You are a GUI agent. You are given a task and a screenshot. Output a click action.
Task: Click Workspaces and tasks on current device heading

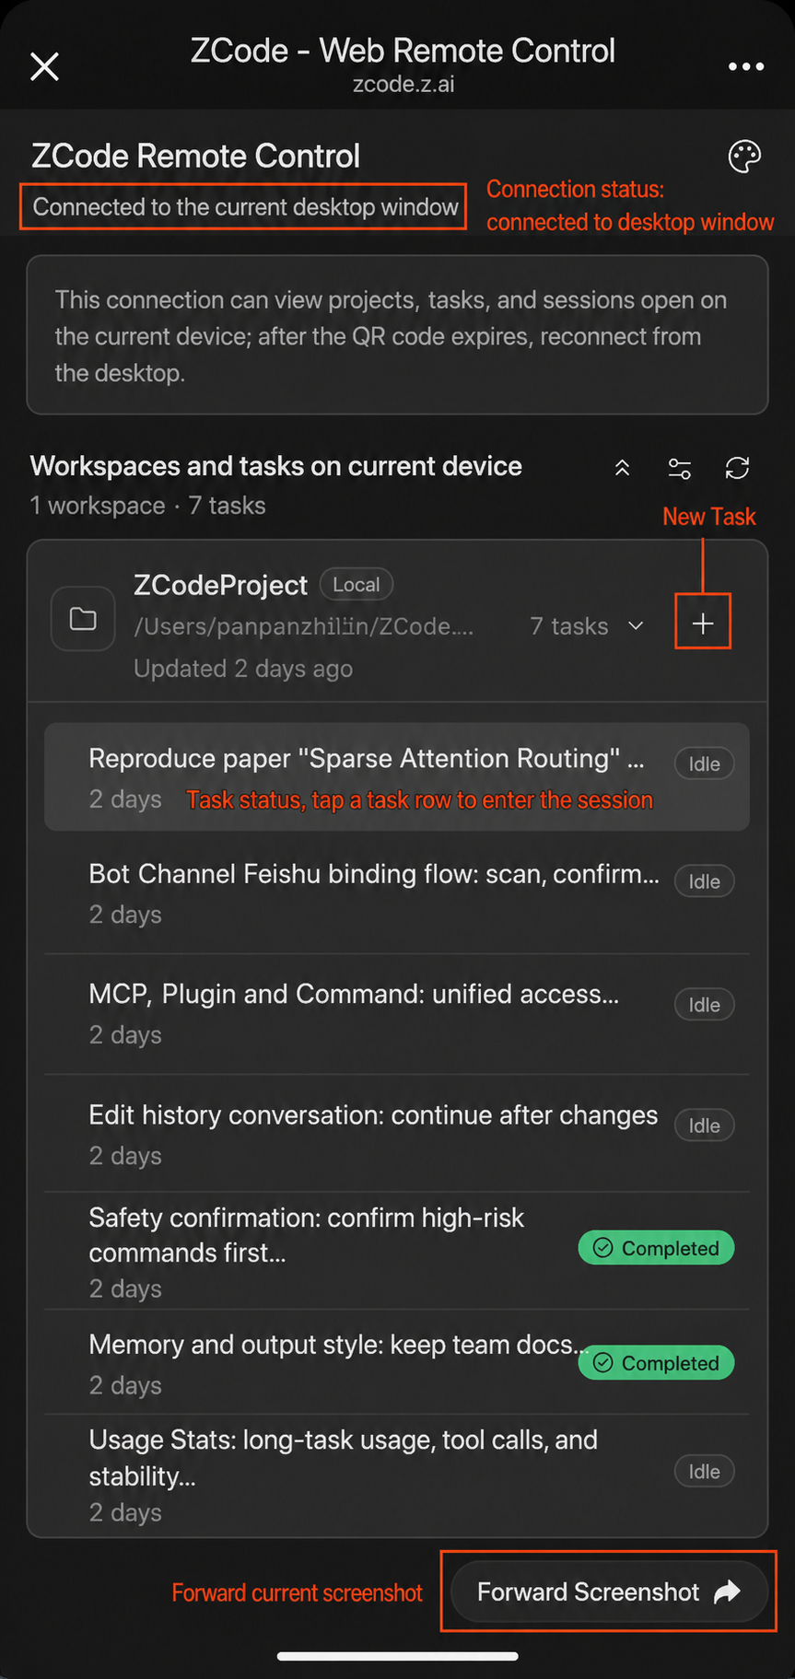coord(276,466)
